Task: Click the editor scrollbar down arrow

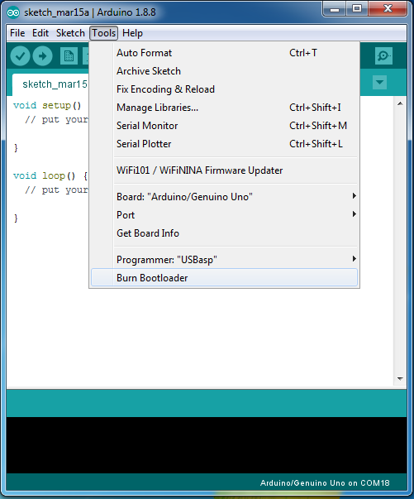Action: 400,379
